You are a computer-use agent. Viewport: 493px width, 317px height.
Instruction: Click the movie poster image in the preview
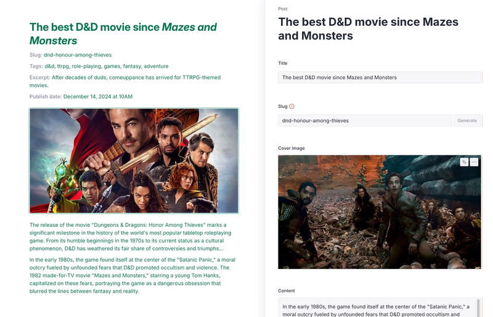tap(134, 160)
